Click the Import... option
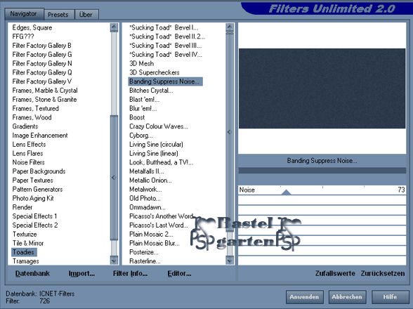The height and width of the screenshot is (309, 413). click(81, 273)
